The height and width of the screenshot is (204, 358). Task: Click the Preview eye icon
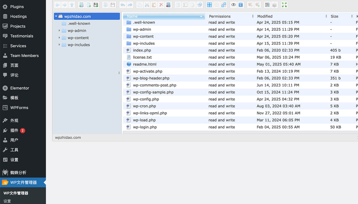pos(233,5)
